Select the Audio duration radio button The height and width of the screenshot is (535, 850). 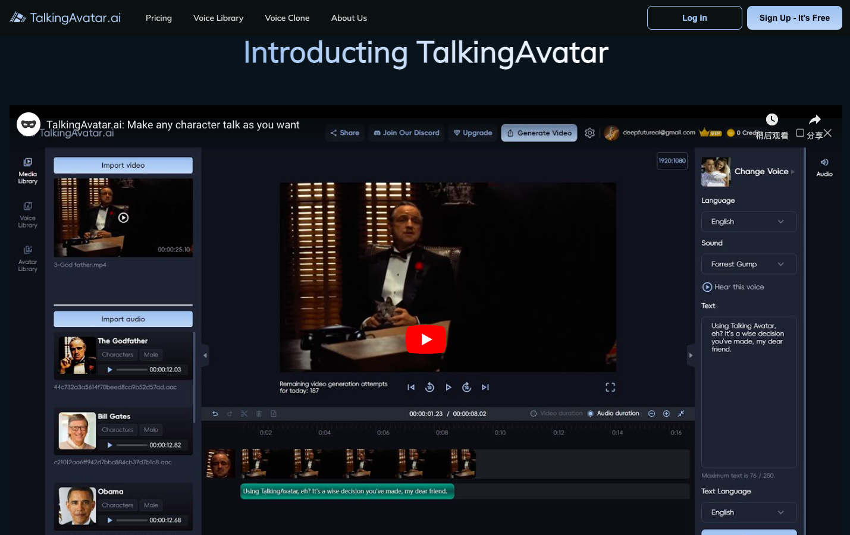click(x=591, y=414)
